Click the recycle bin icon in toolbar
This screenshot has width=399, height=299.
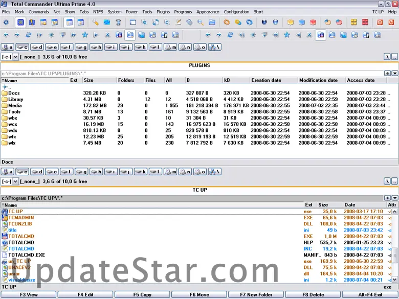118,22
